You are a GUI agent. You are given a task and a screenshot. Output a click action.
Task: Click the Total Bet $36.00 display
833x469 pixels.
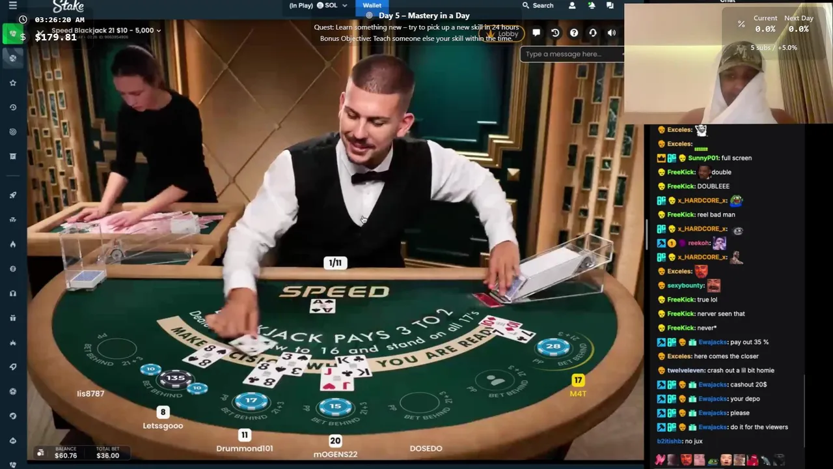tap(107, 453)
